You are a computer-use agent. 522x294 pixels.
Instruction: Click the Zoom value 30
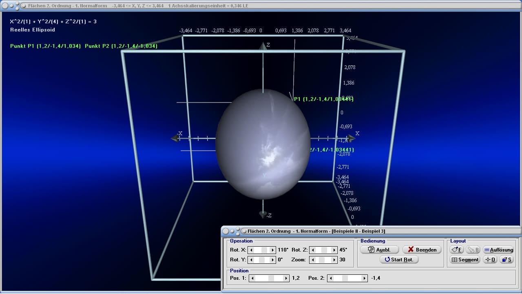pyautogui.click(x=342, y=260)
